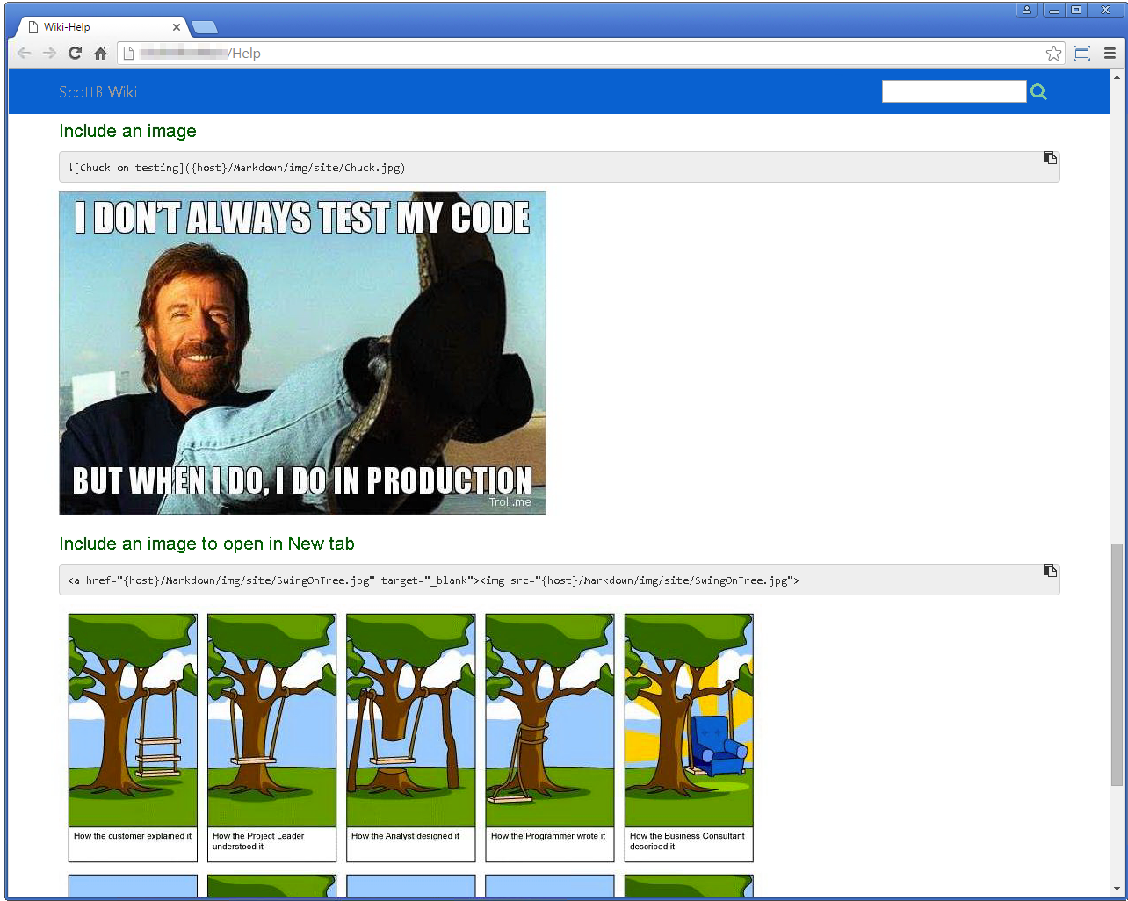Click the browser back arrow
This screenshot has height=901, width=1128.
tap(25, 54)
